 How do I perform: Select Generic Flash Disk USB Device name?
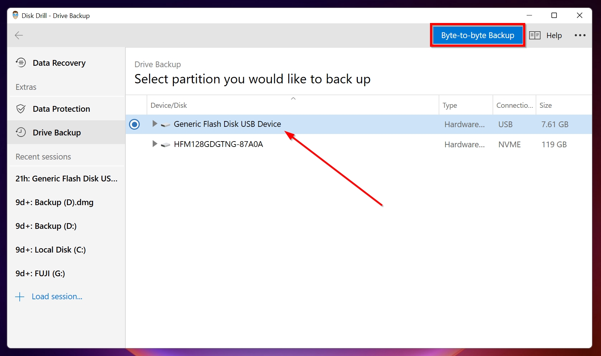pos(227,124)
